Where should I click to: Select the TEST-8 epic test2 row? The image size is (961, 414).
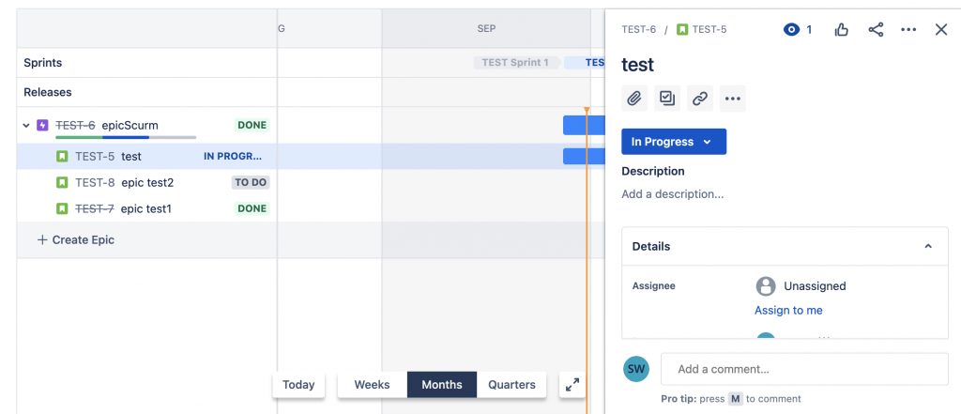tap(147, 182)
